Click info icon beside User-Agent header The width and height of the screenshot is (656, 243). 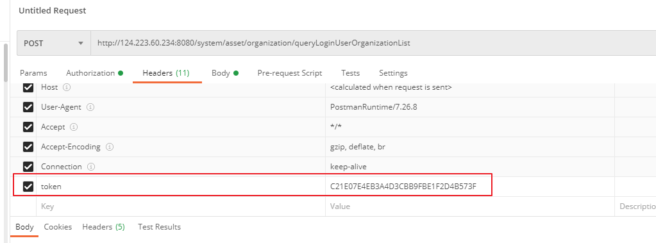click(x=90, y=107)
